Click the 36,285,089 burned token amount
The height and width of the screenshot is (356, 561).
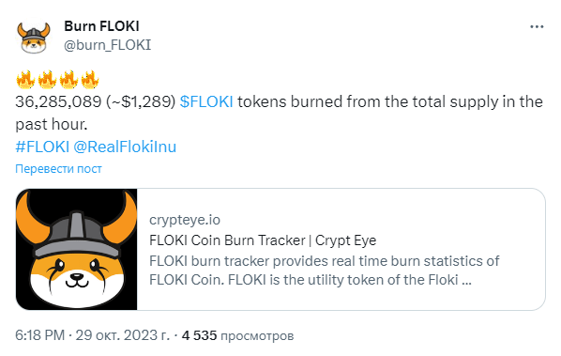(x=58, y=101)
